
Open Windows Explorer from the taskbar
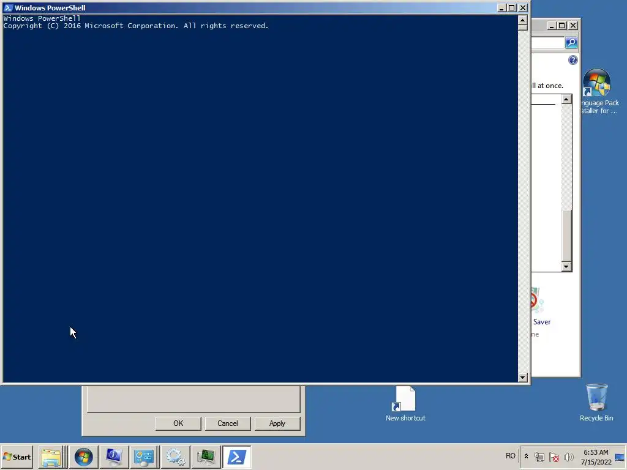[x=51, y=457]
